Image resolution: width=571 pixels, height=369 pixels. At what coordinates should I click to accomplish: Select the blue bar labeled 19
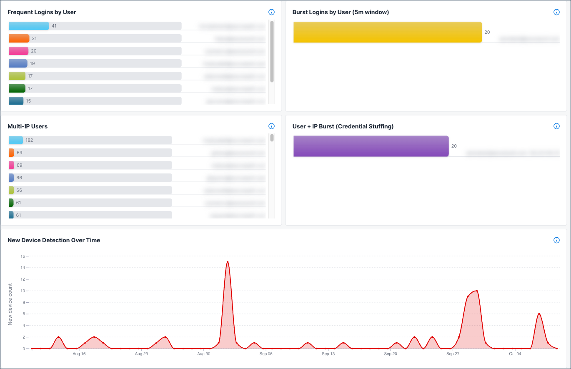18,63
